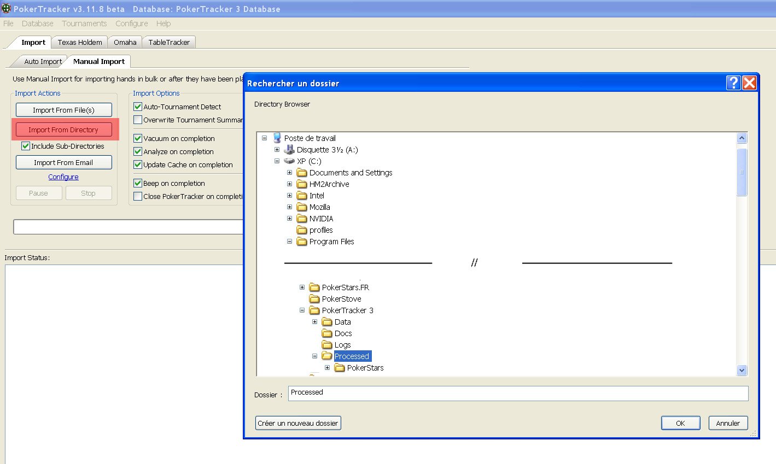Click the tree scrollbar up arrow
The height and width of the screenshot is (464, 776).
coord(742,138)
